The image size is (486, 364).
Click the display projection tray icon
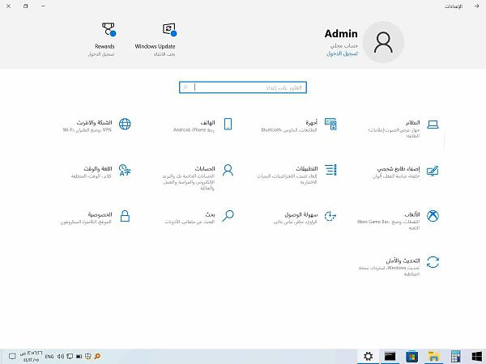[70, 357]
